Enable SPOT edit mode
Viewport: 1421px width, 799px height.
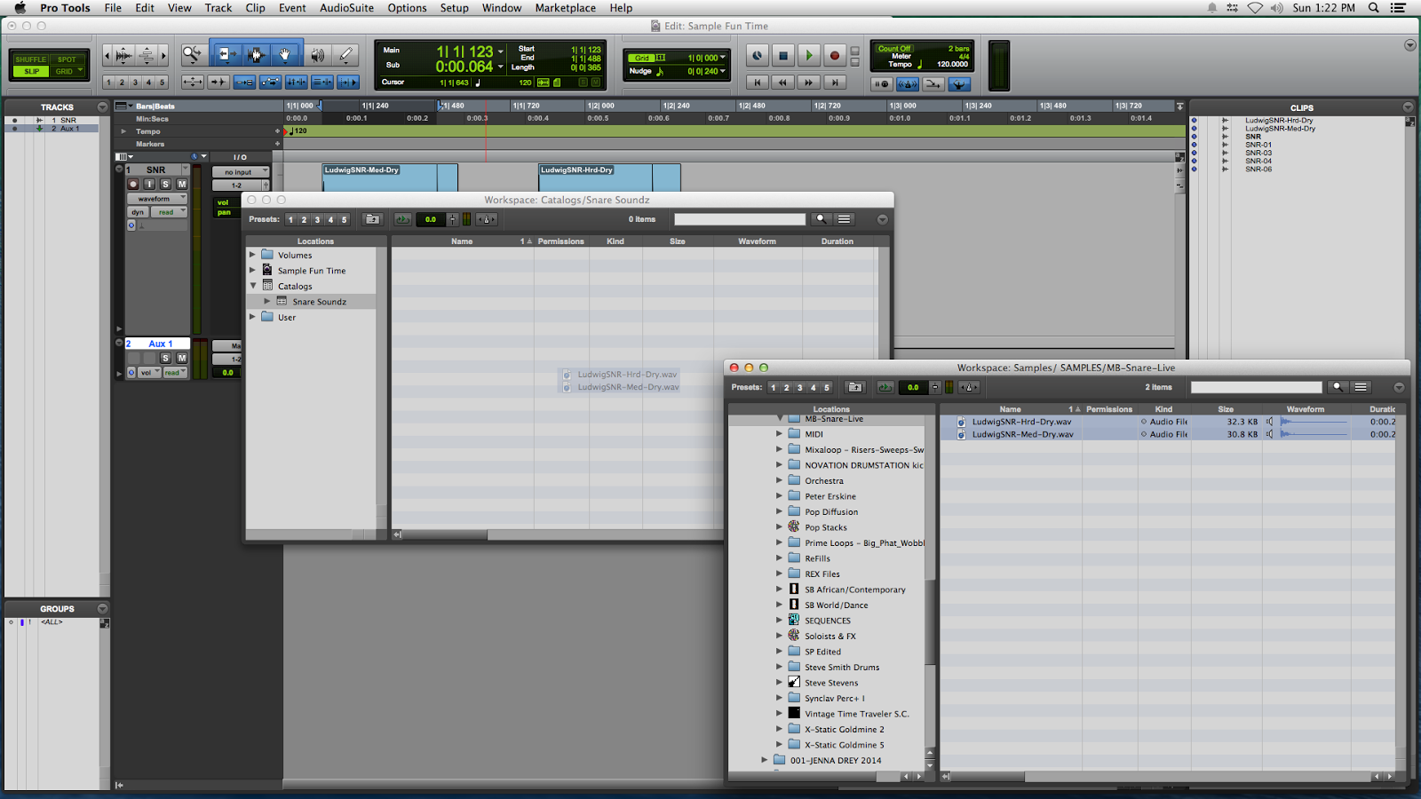click(x=67, y=59)
